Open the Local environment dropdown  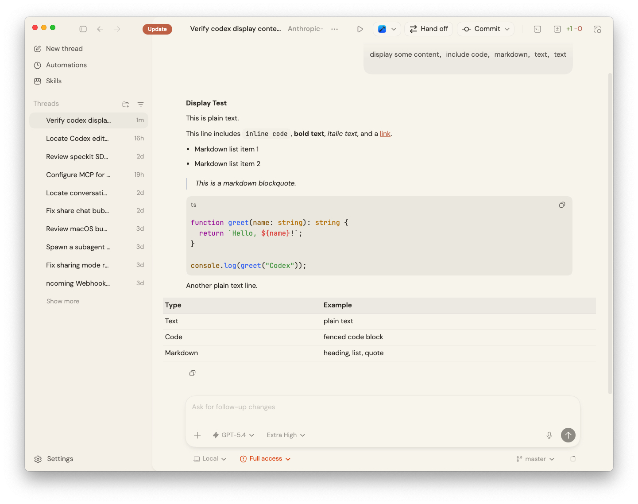[210, 459]
